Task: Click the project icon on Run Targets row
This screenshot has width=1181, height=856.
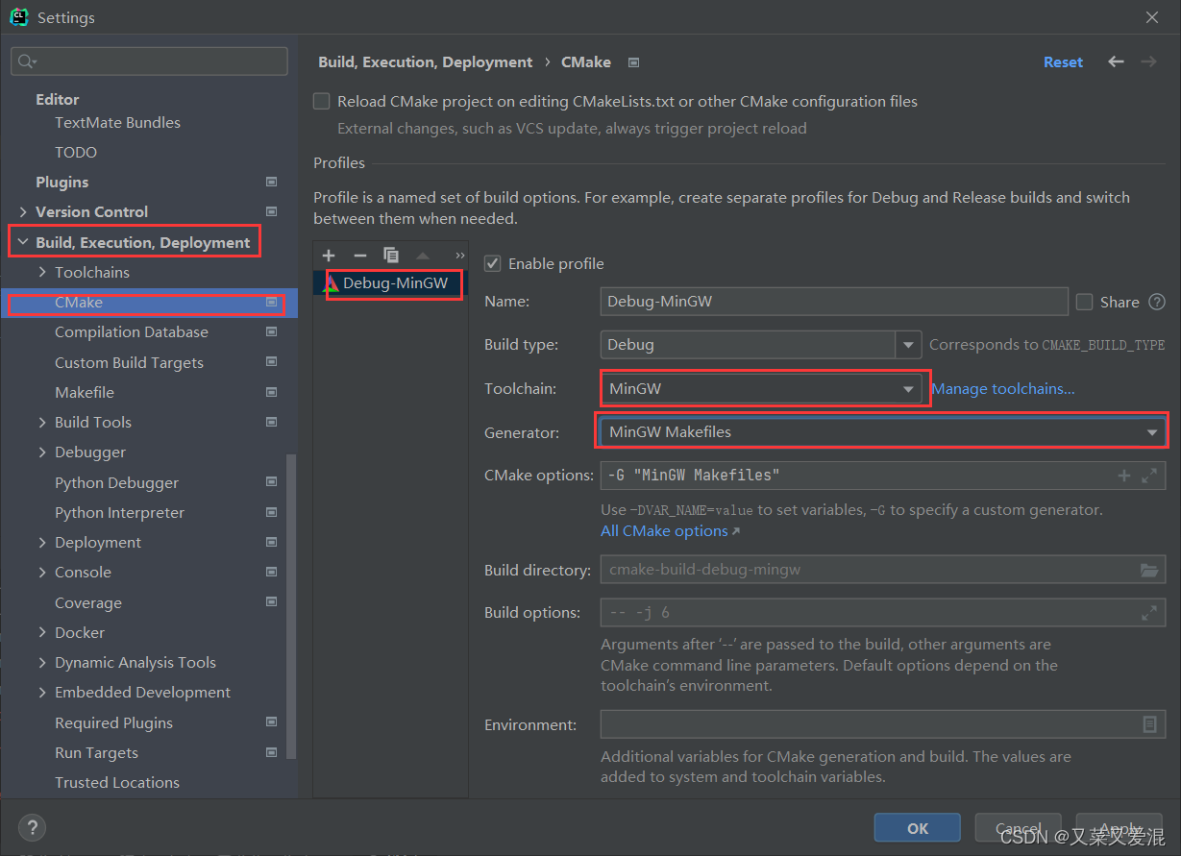Action: [x=272, y=753]
